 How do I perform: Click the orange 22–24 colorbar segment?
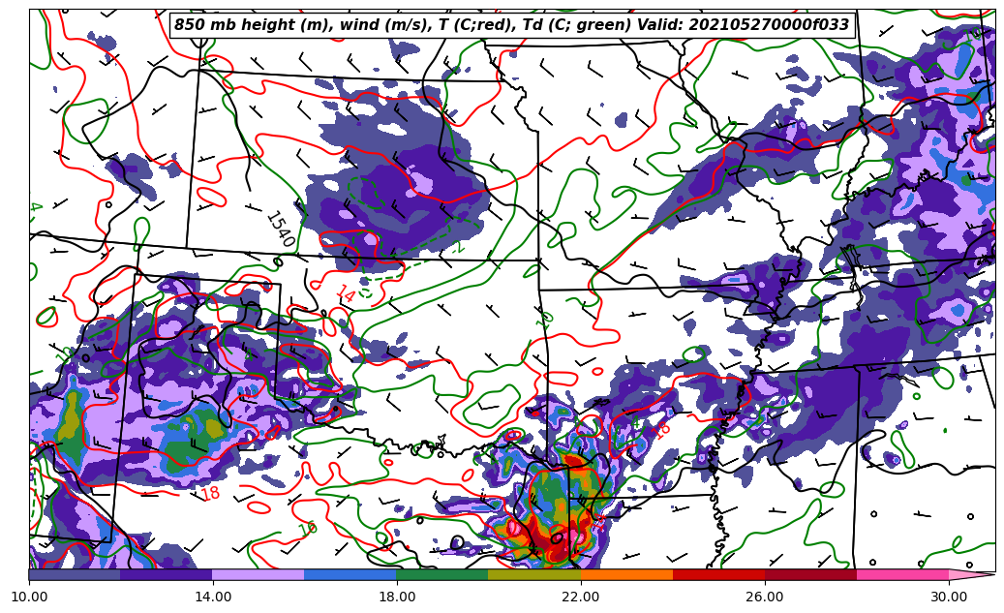point(626,574)
